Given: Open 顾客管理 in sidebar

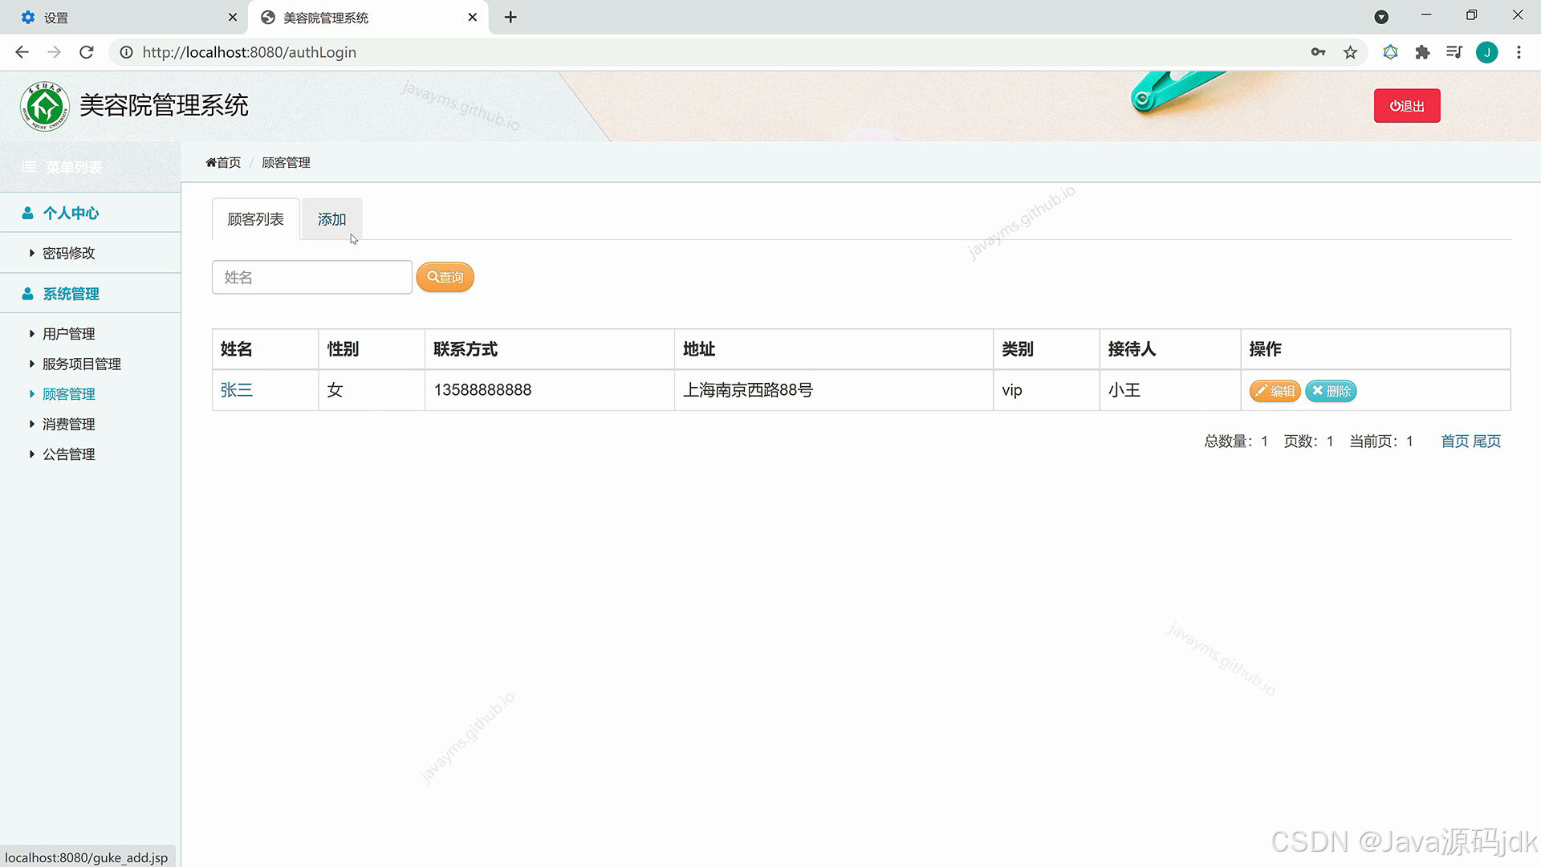Looking at the screenshot, I should pyautogui.click(x=68, y=394).
